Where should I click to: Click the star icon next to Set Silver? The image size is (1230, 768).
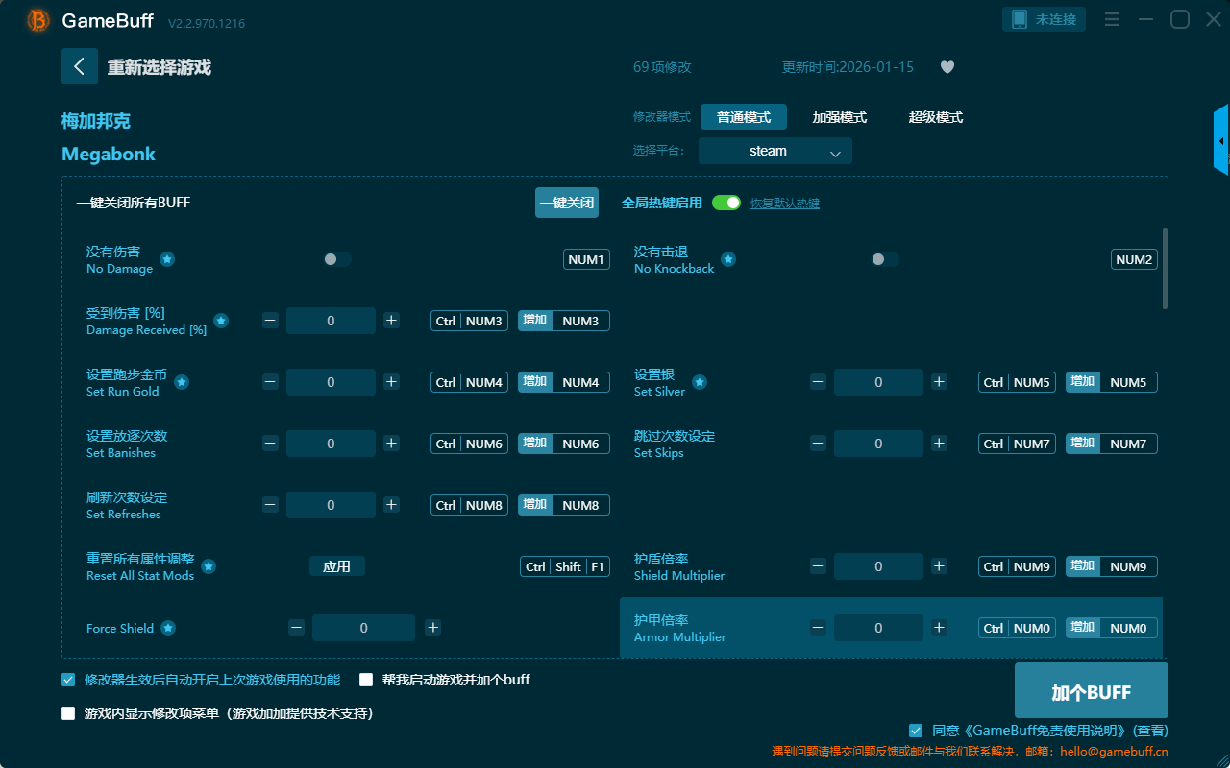click(x=700, y=382)
